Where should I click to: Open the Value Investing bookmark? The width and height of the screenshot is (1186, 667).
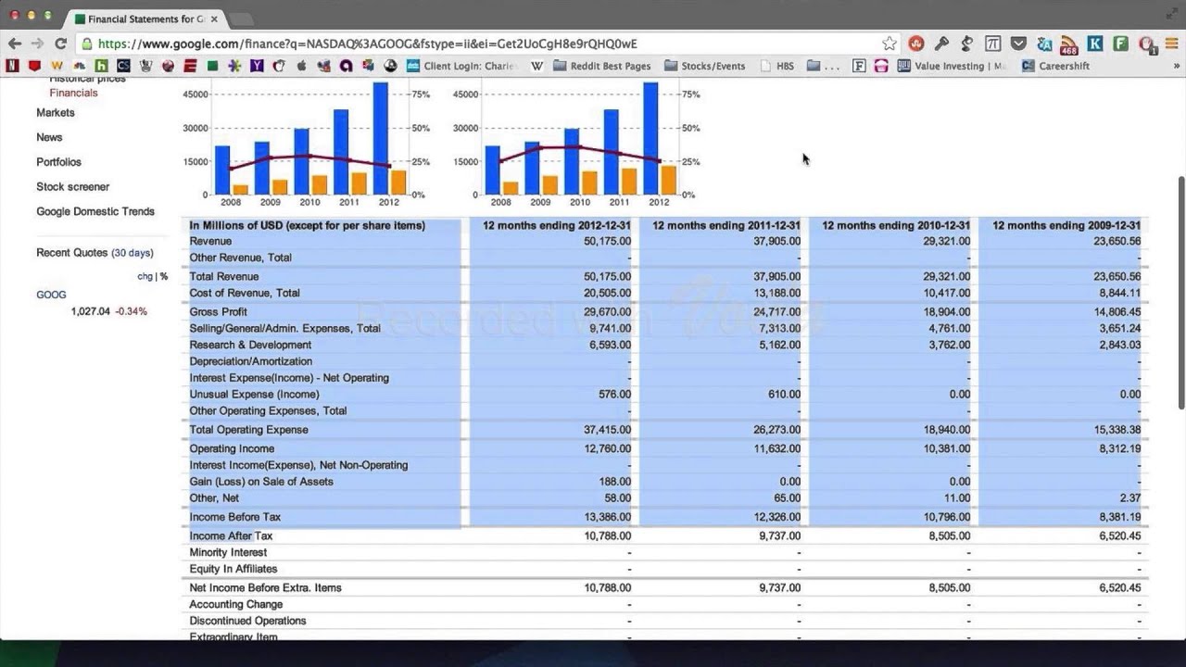coord(952,66)
